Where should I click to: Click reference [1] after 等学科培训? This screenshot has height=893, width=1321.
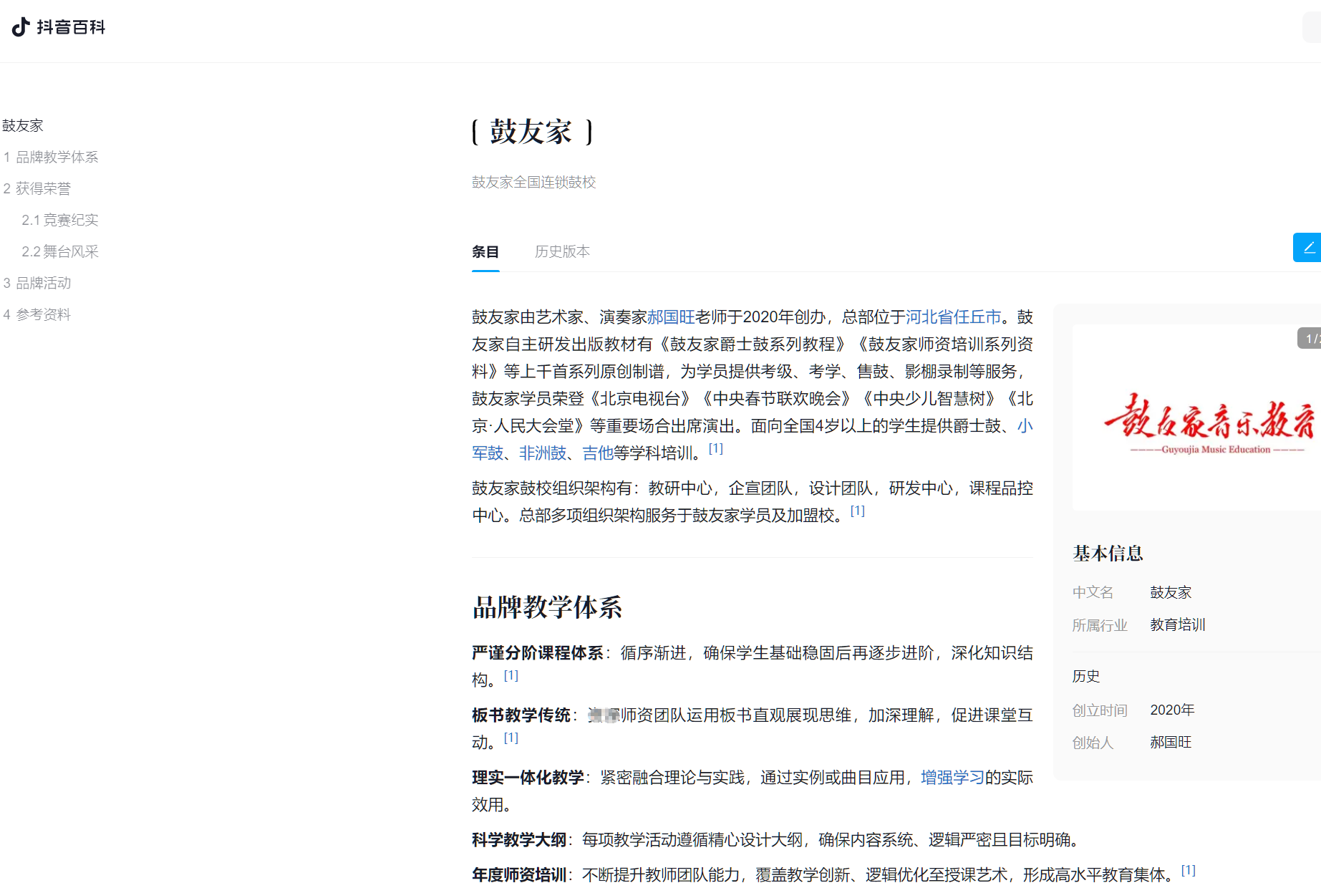pyautogui.click(x=716, y=448)
